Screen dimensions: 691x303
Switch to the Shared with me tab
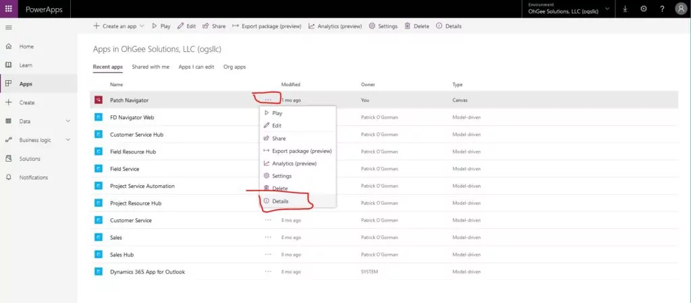(x=150, y=67)
